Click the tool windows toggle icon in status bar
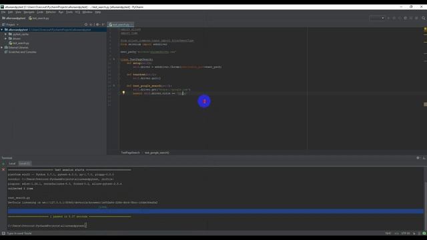This screenshot has width=427, height=240. tap(3, 233)
